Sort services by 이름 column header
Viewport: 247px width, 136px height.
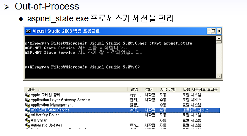click(75, 89)
